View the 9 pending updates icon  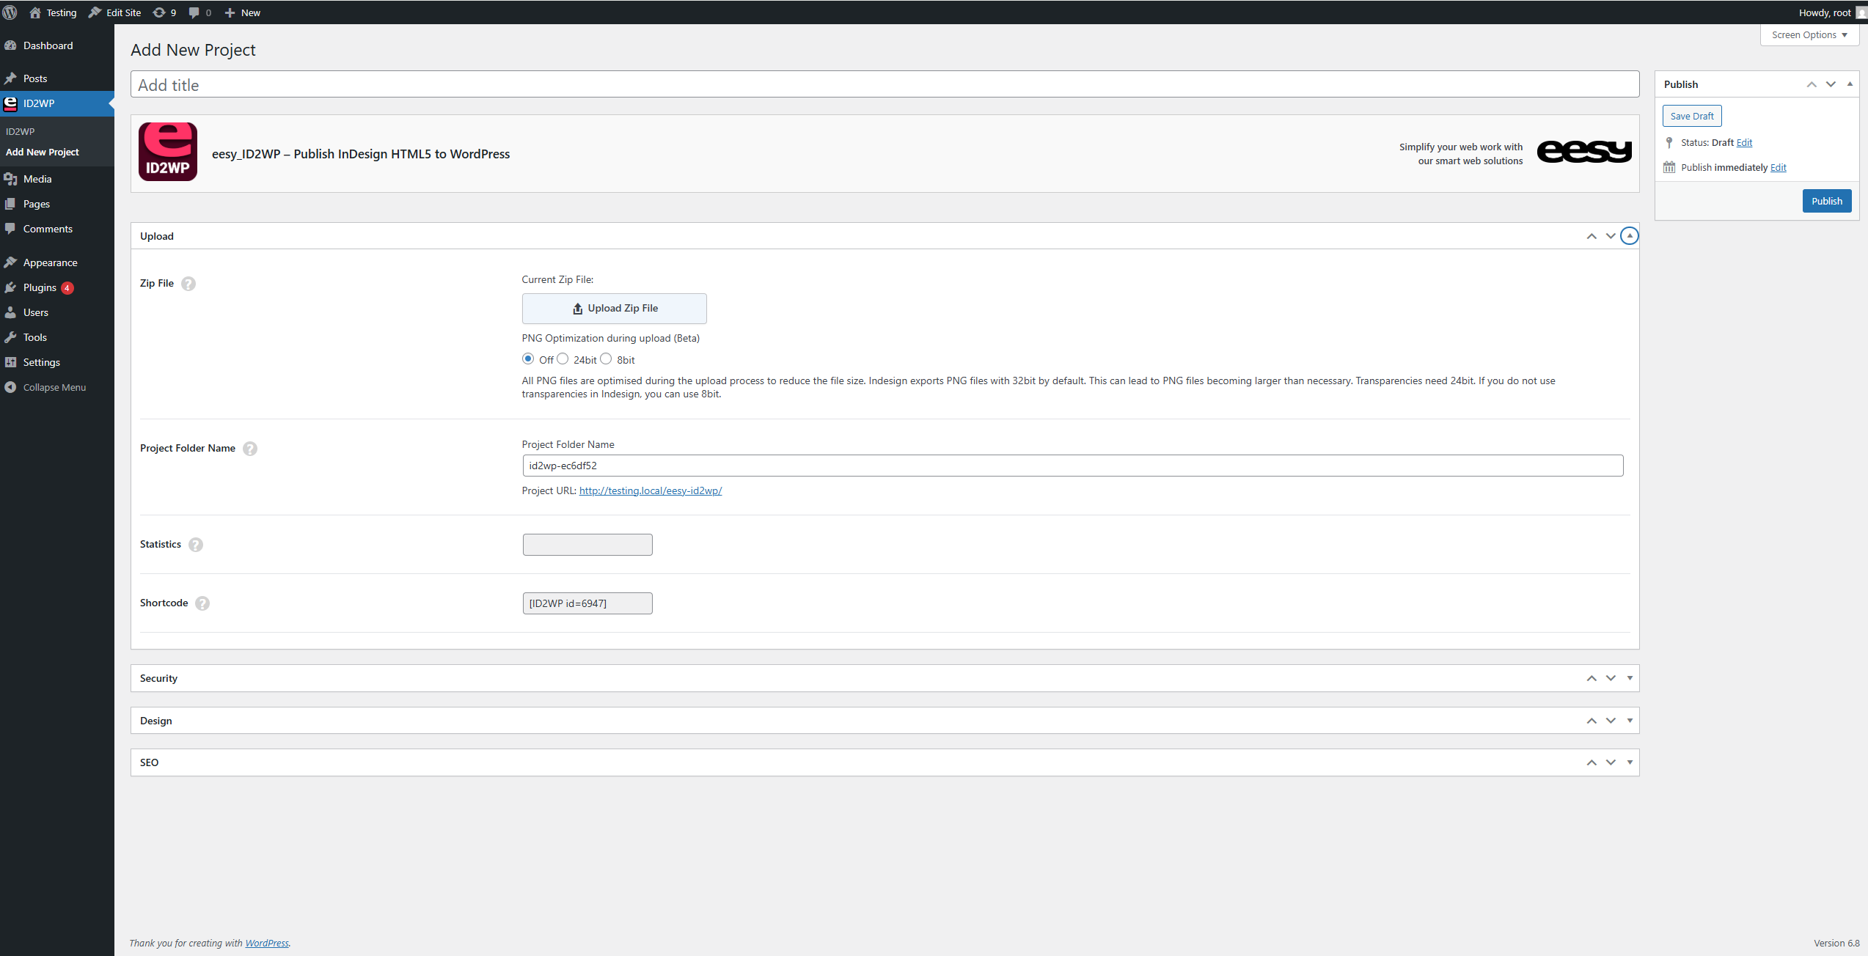coord(164,12)
